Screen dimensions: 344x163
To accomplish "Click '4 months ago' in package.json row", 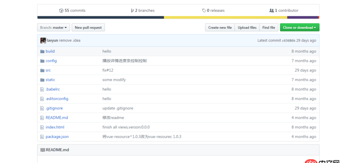I will [x=304, y=137].
